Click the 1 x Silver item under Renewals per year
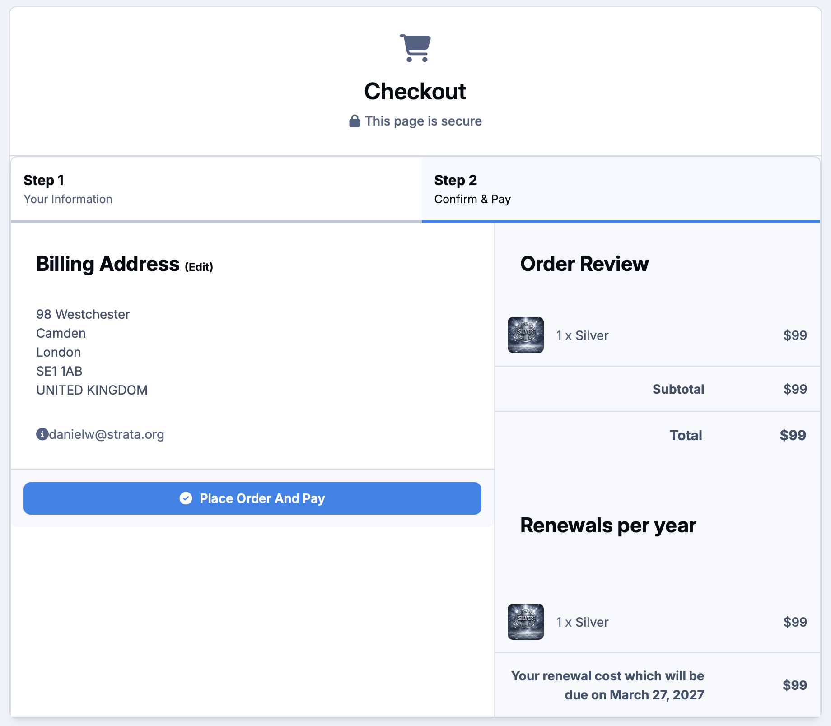The width and height of the screenshot is (831, 726). pos(582,622)
